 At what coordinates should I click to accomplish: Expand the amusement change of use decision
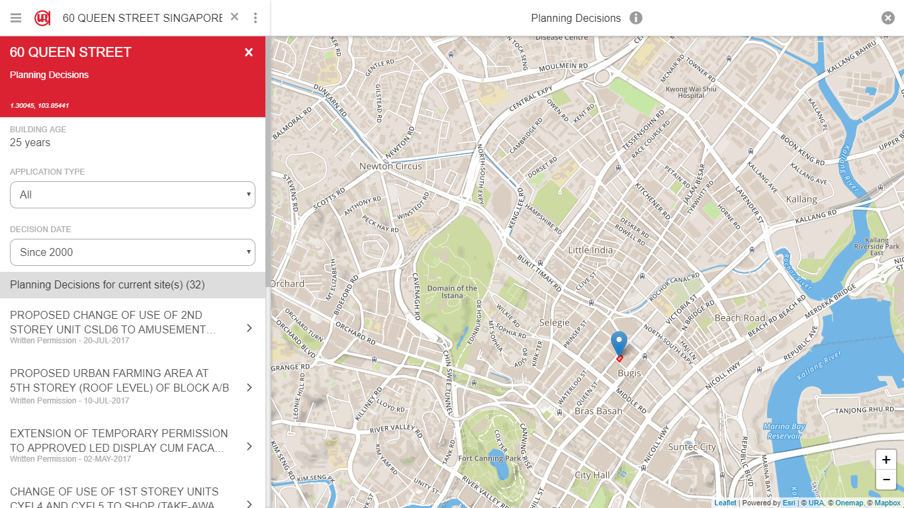(x=132, y=327)
